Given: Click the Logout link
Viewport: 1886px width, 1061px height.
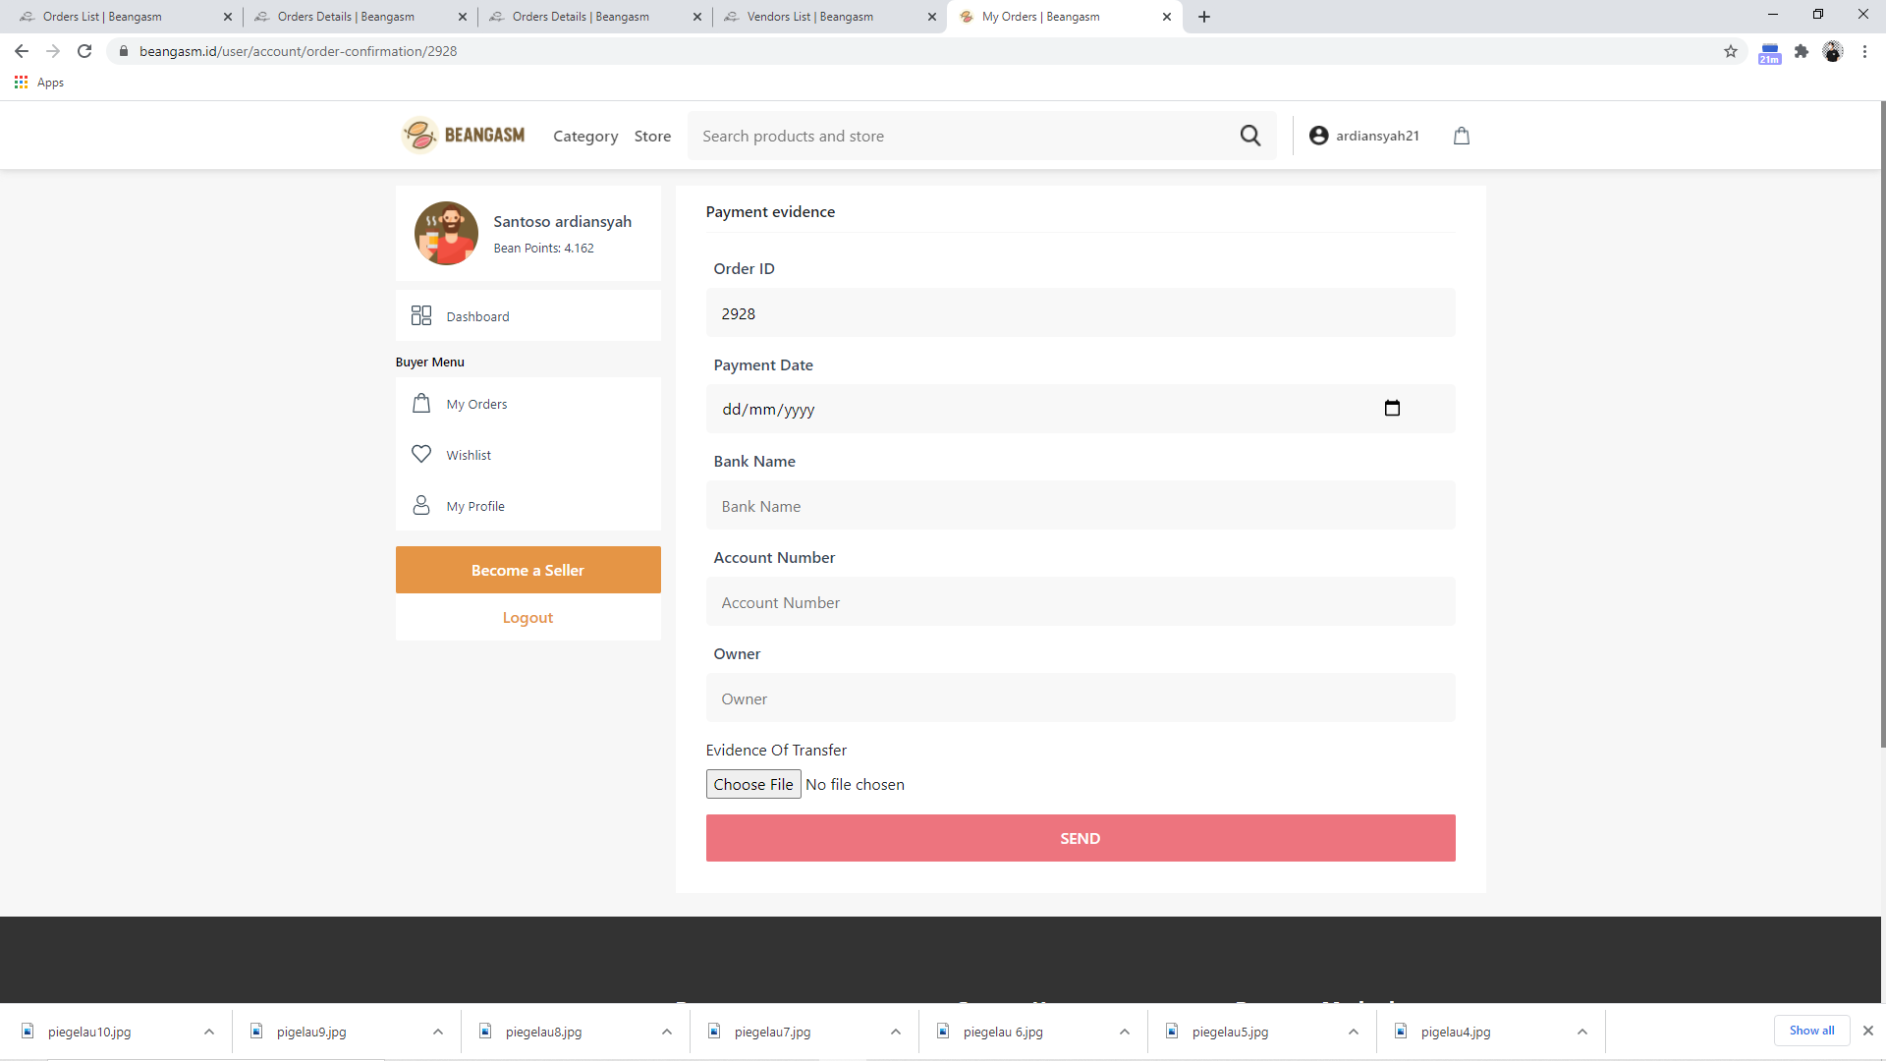Looking at the screenshot, I should 527,617.
